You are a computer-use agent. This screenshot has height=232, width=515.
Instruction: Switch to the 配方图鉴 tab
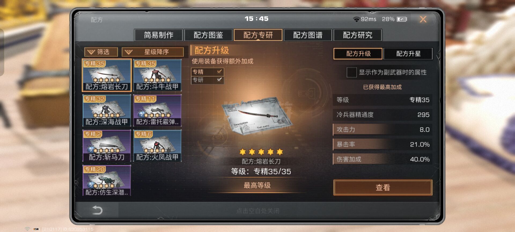click(208, 35)
